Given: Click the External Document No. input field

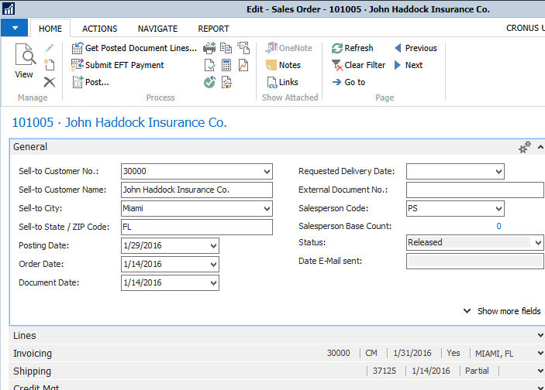Looking at the screenshot, I should (x=474, y=190).
